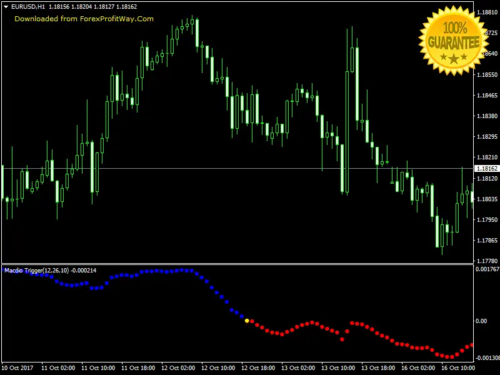Click the 1.17780 price axis label

tap(487, 261)
